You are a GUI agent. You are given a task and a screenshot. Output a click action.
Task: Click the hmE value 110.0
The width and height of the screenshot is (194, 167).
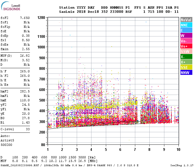pyautogui.click(x=25, y=100)
